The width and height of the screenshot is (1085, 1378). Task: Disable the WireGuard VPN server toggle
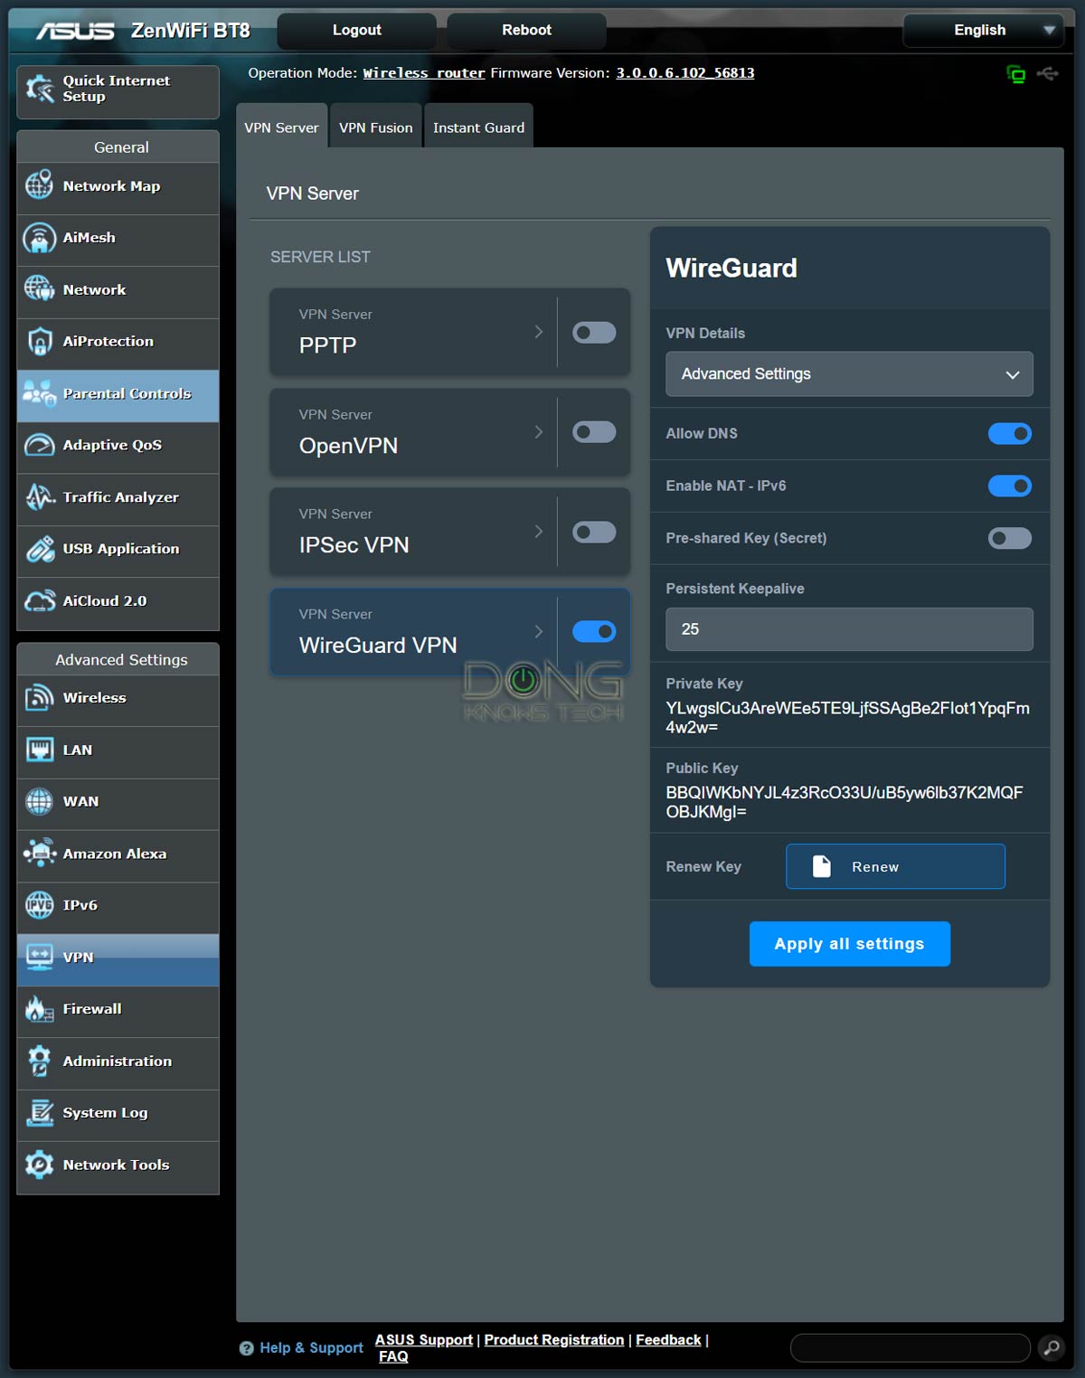[x=594, y=631]
